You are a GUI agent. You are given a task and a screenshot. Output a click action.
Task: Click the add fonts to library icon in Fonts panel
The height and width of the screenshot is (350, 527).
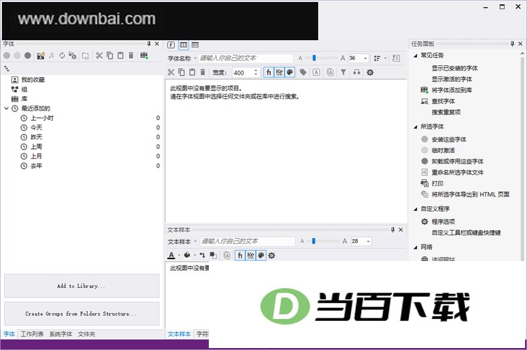coord(144,55)
